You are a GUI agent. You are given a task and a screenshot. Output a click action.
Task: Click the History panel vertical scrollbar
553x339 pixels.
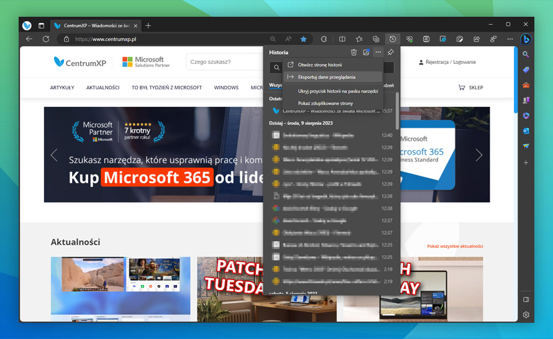click(x=397, y=111)
